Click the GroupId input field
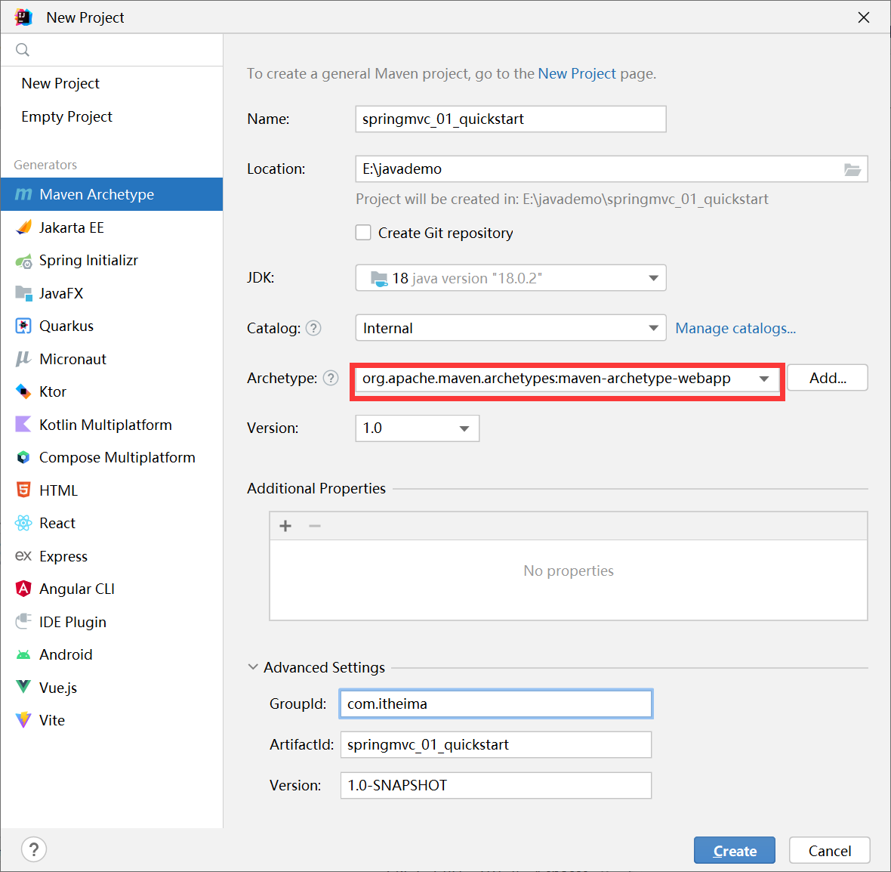 [495, 704]
